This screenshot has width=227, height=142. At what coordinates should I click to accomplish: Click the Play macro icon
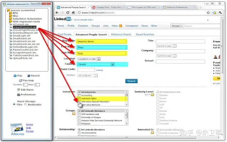point(15,76)
